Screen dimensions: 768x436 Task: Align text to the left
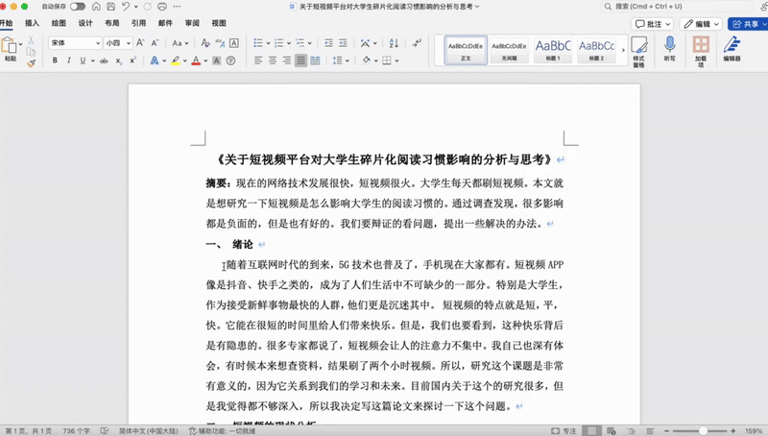[258, 61]
